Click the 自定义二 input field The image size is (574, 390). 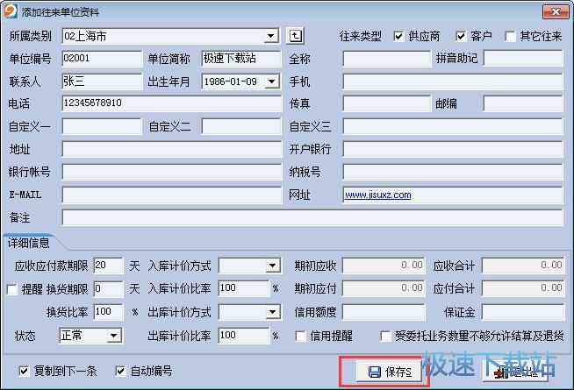click(241, 126)
